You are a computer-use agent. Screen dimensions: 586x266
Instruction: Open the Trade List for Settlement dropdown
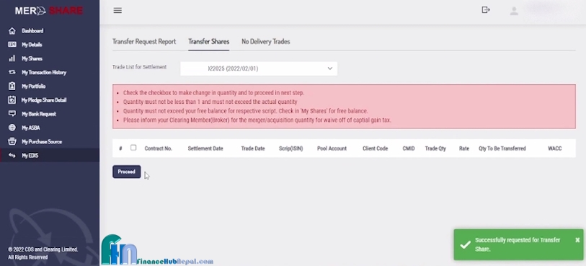259,68
